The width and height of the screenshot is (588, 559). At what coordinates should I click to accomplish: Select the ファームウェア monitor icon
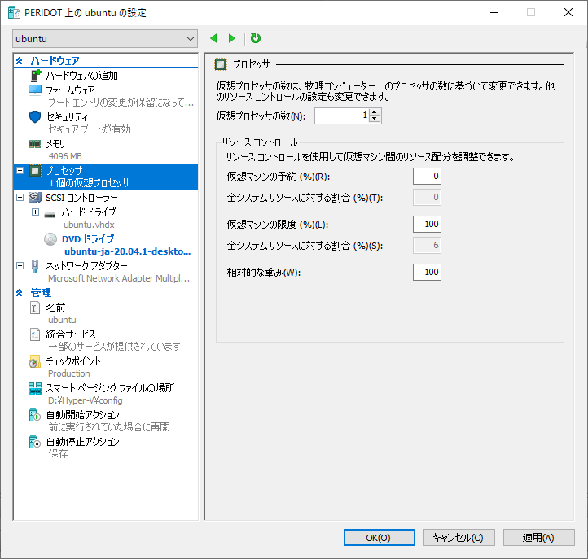[x=35, y=90]
